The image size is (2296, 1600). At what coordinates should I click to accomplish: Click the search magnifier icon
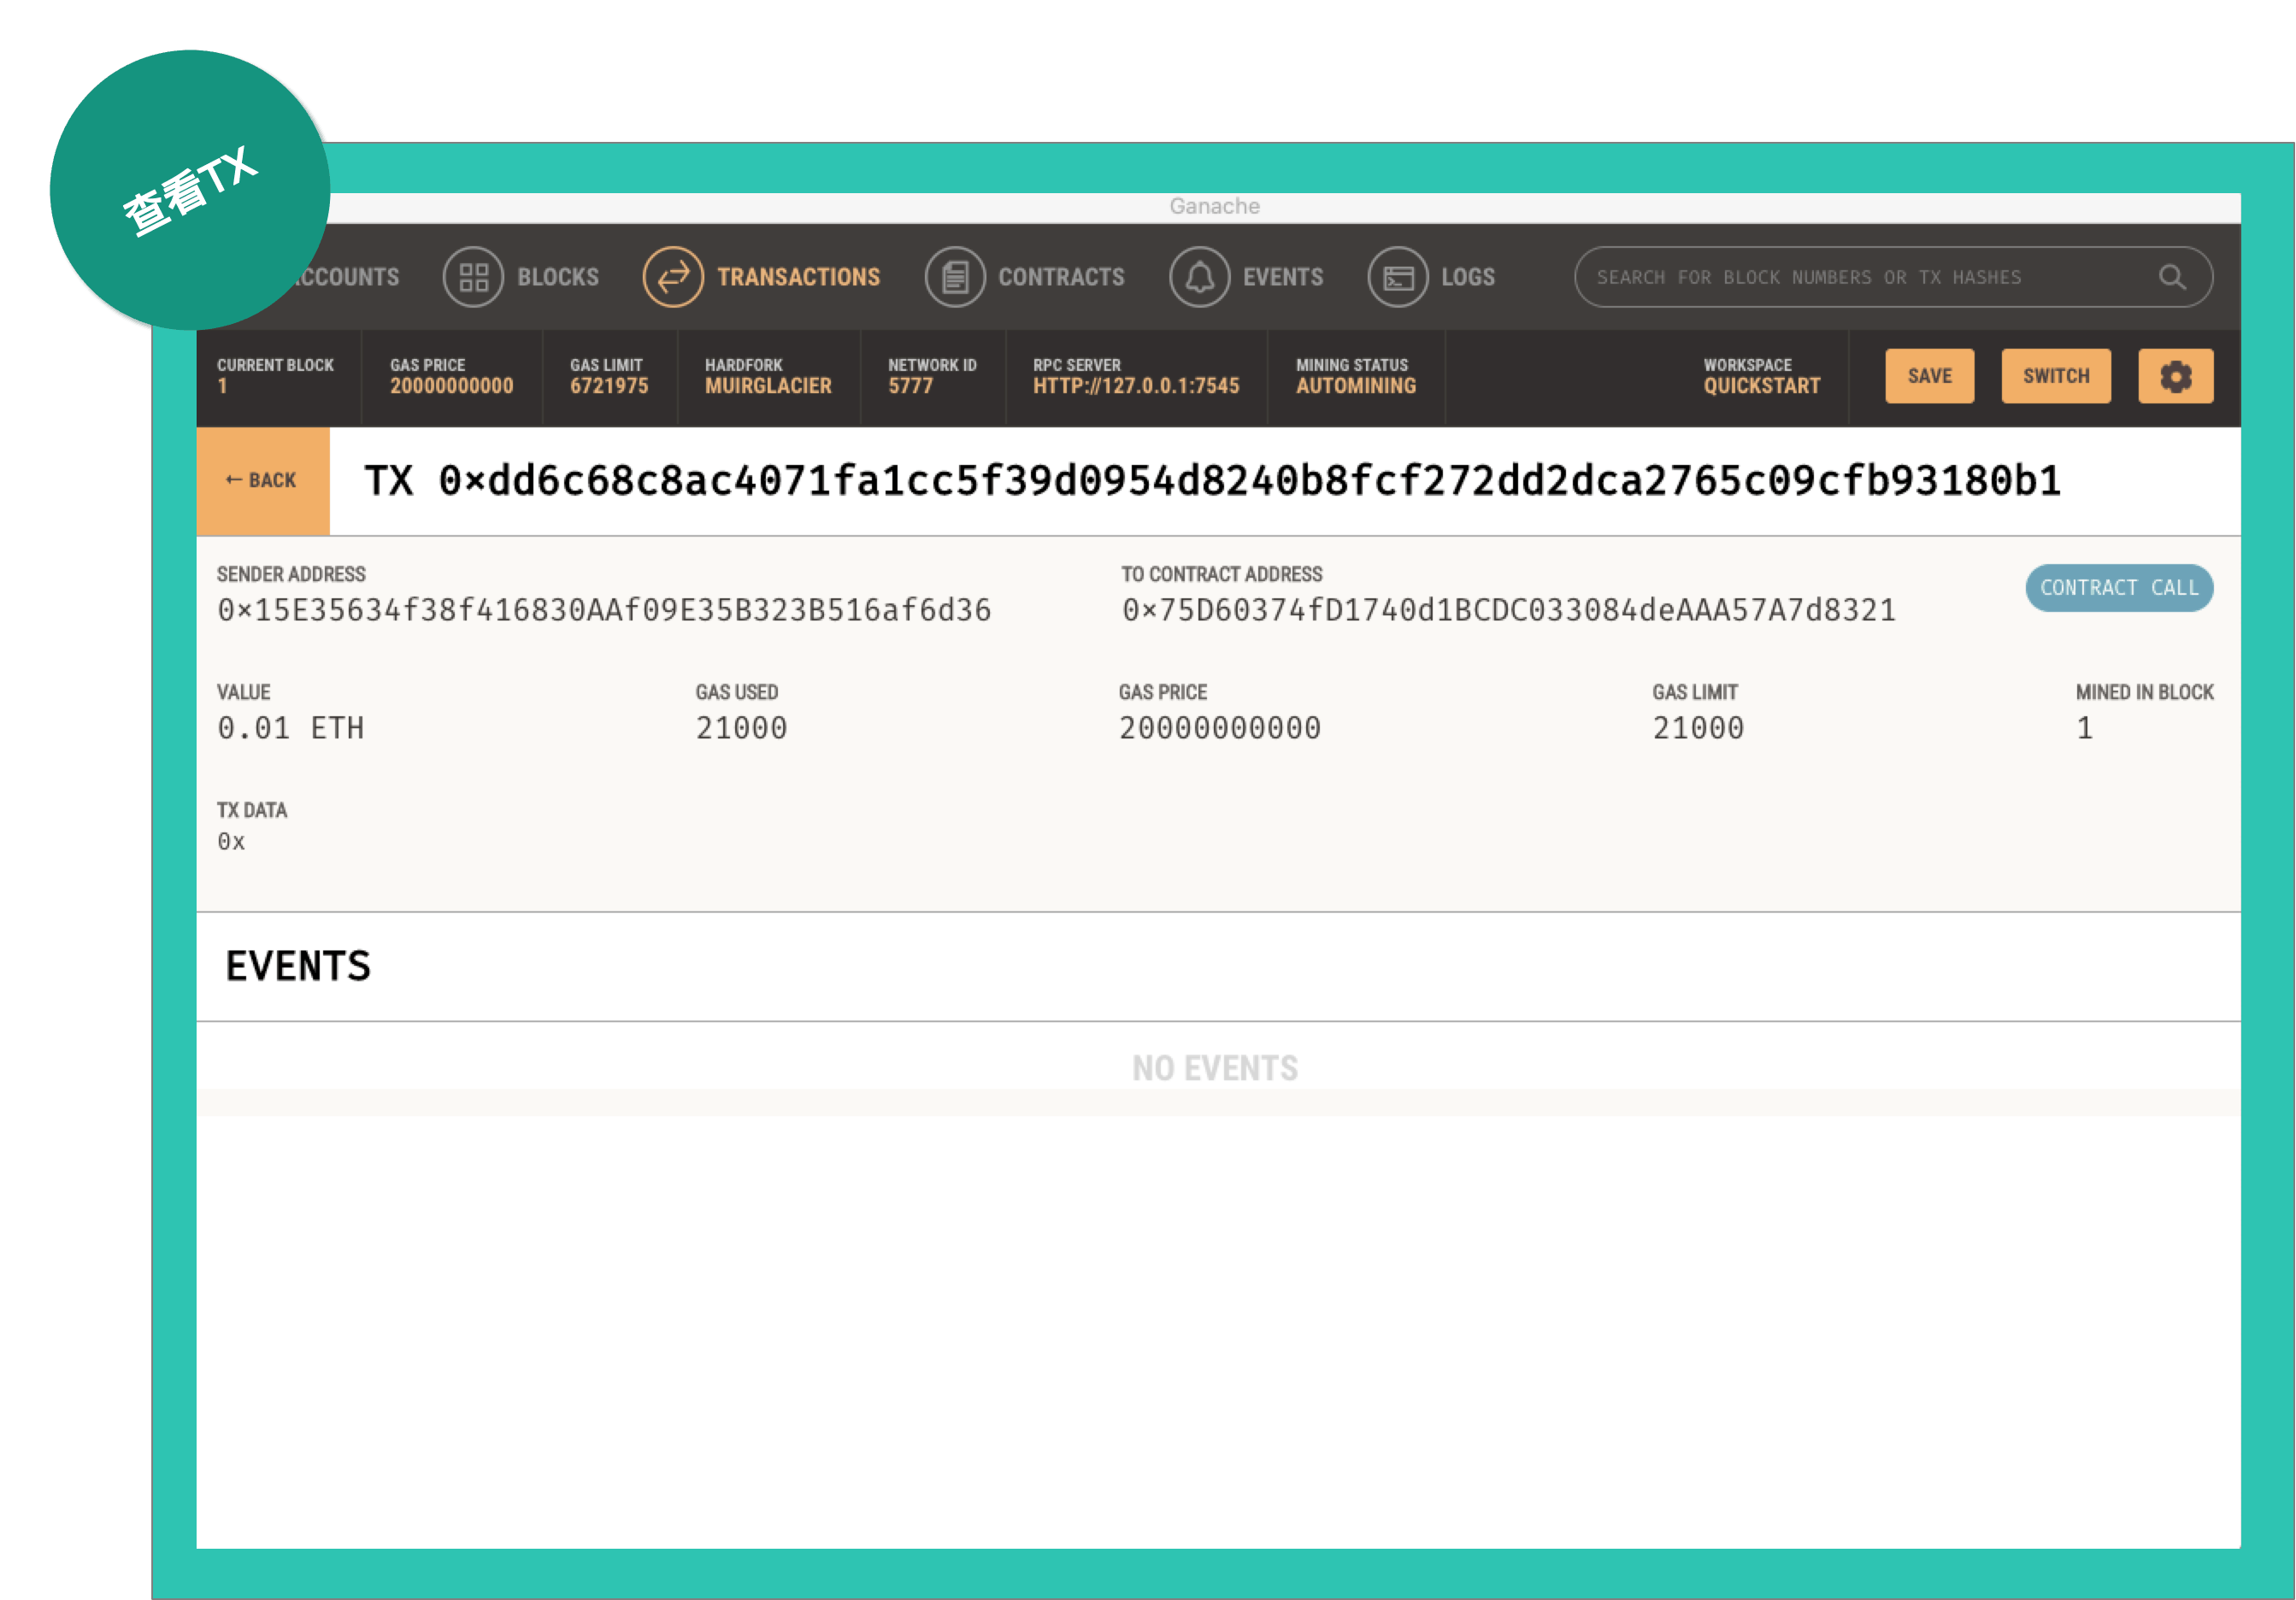point(2171,277)
